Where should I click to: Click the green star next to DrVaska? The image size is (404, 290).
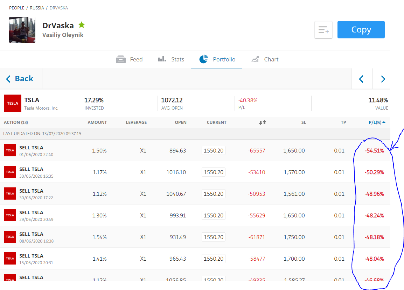coord(82,25)
